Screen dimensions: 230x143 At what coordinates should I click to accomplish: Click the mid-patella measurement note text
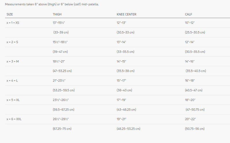[x=52, y=4]
